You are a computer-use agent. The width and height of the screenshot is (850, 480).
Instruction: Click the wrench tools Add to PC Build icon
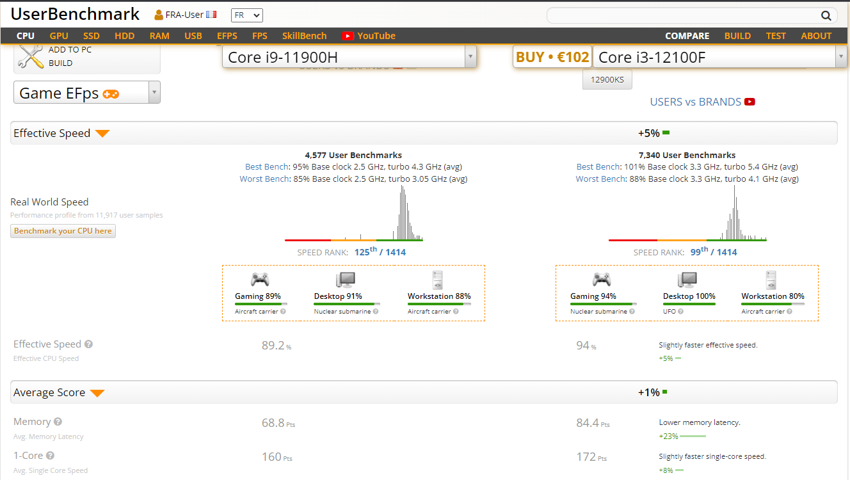coord(30,56)
